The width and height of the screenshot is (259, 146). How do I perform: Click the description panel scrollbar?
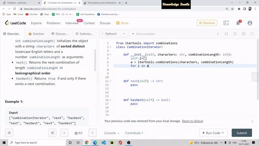pos(95,60)
